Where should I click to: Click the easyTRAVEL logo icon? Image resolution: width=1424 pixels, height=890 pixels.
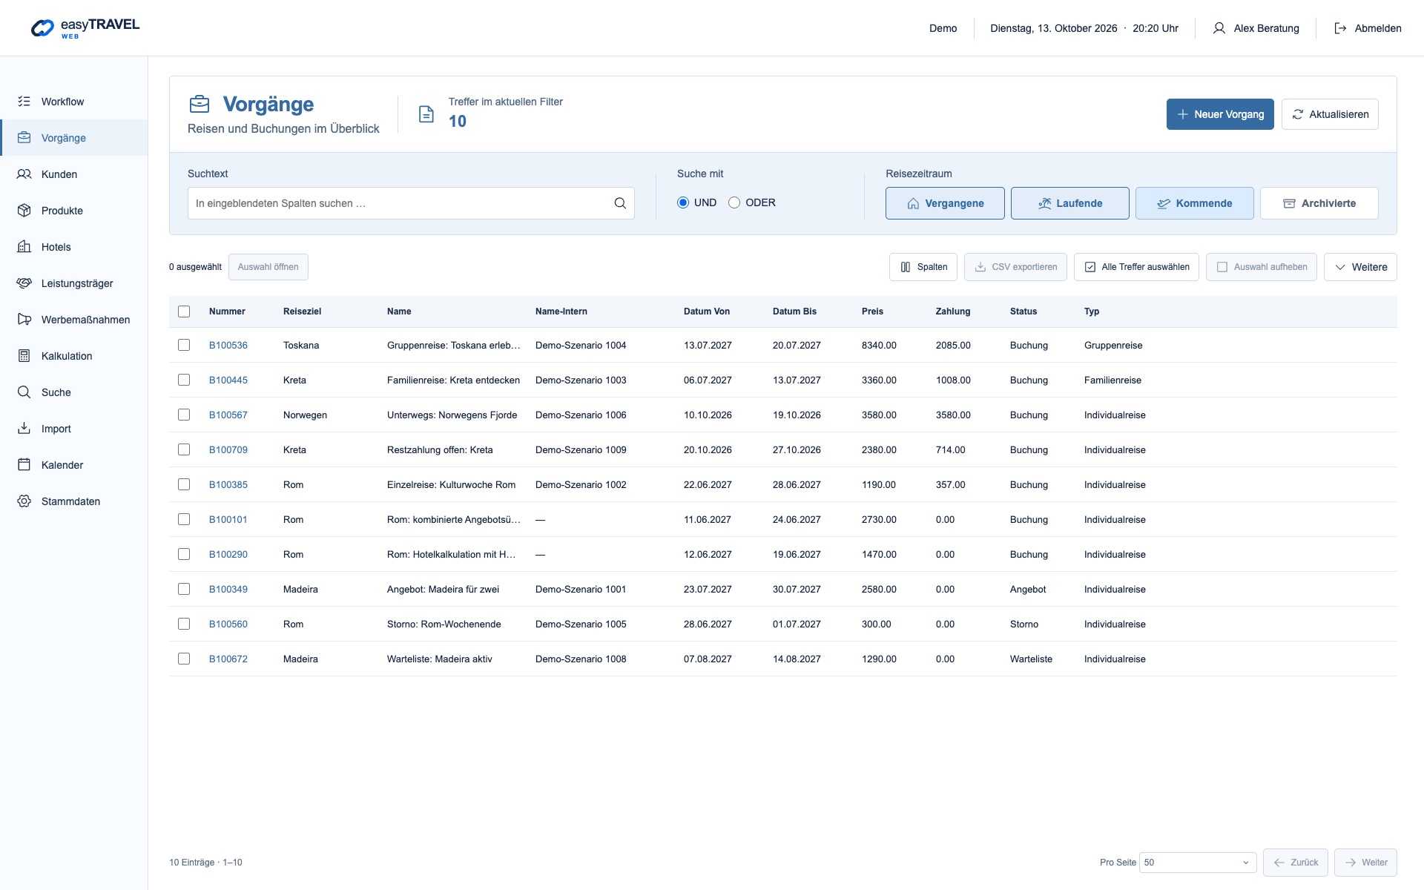tap(42, 28)
